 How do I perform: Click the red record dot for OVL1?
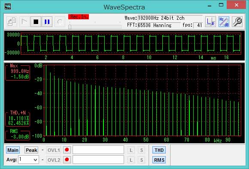coord(67,150)
